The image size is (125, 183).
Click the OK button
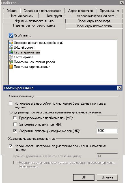[x=84, y=177]
